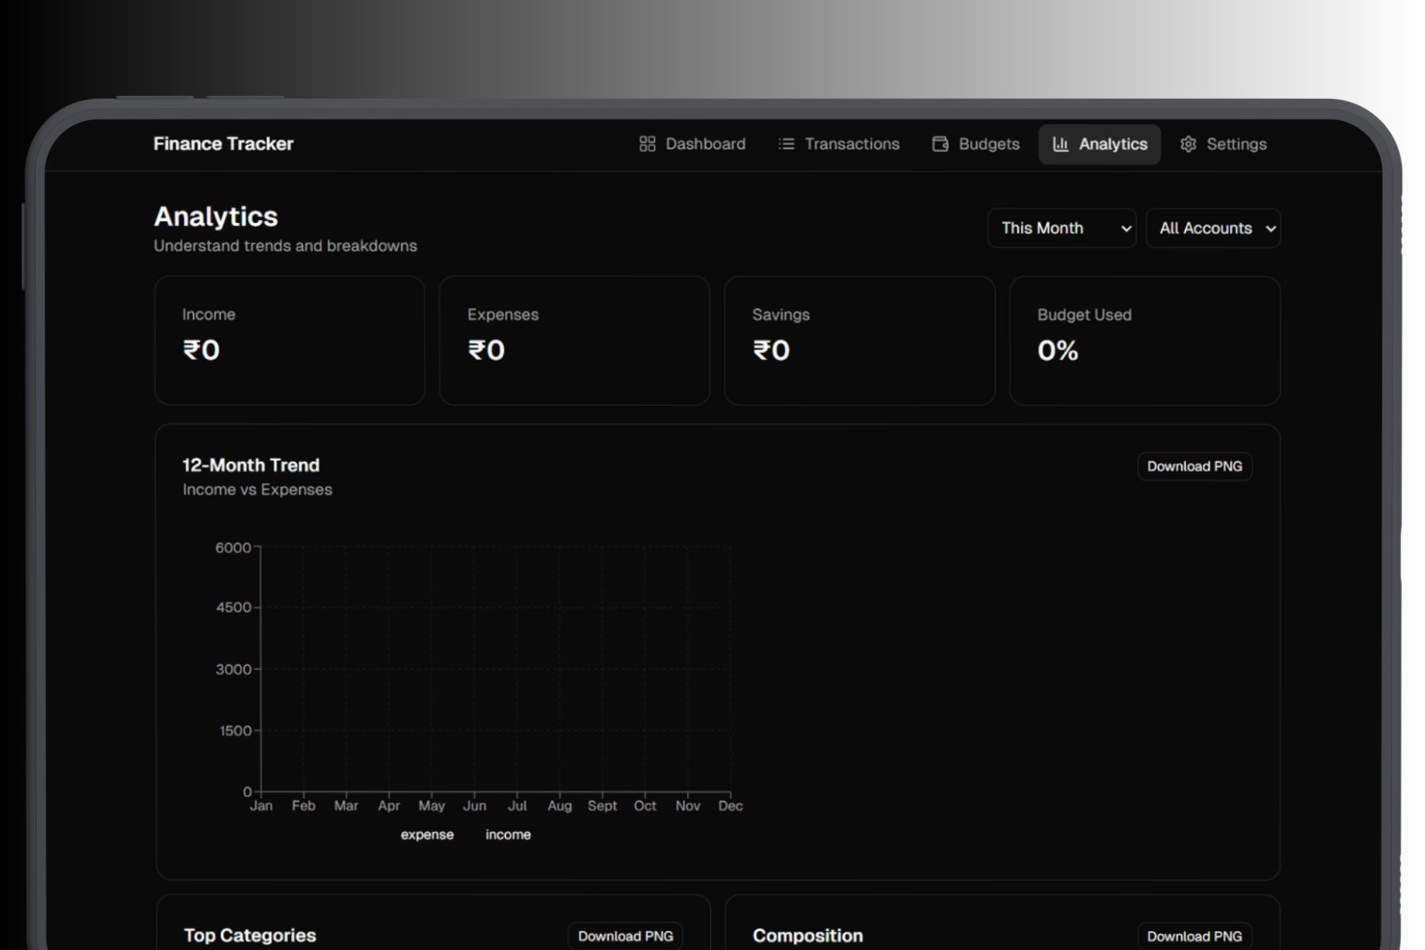Viewport: 1425px width, 950px height.
Task: Toggle the expense series in chart legend
Action: tap(427, 834)
